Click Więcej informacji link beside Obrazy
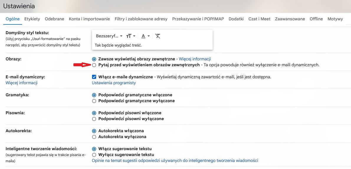 point(195,59)
